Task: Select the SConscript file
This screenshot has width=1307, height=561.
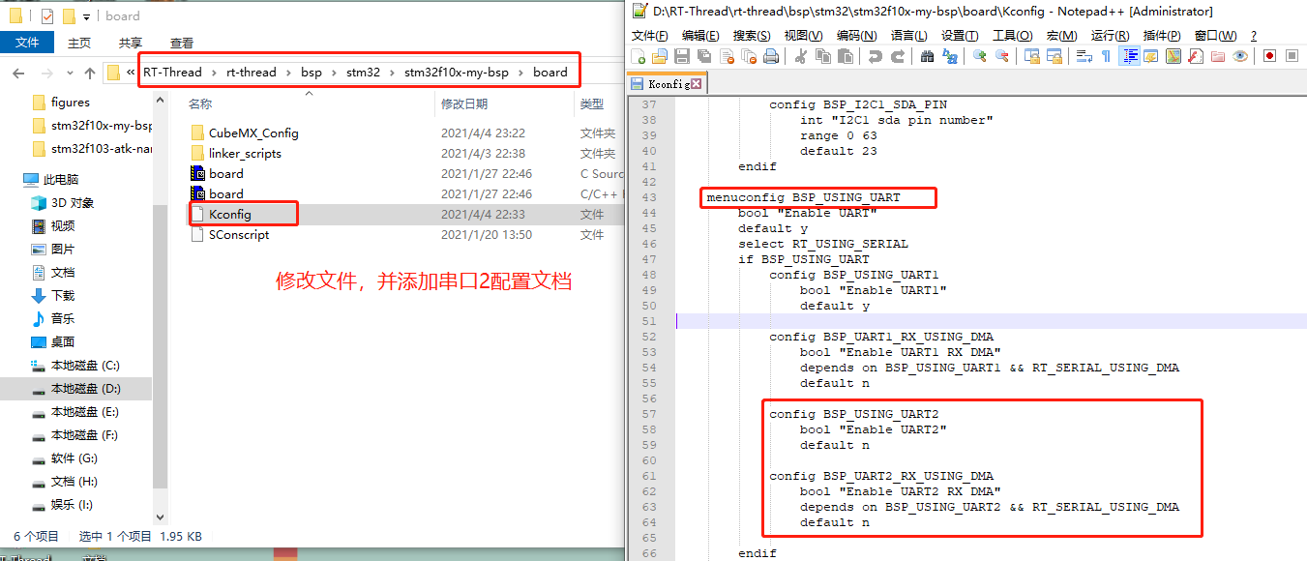Action: click(239, 235)
